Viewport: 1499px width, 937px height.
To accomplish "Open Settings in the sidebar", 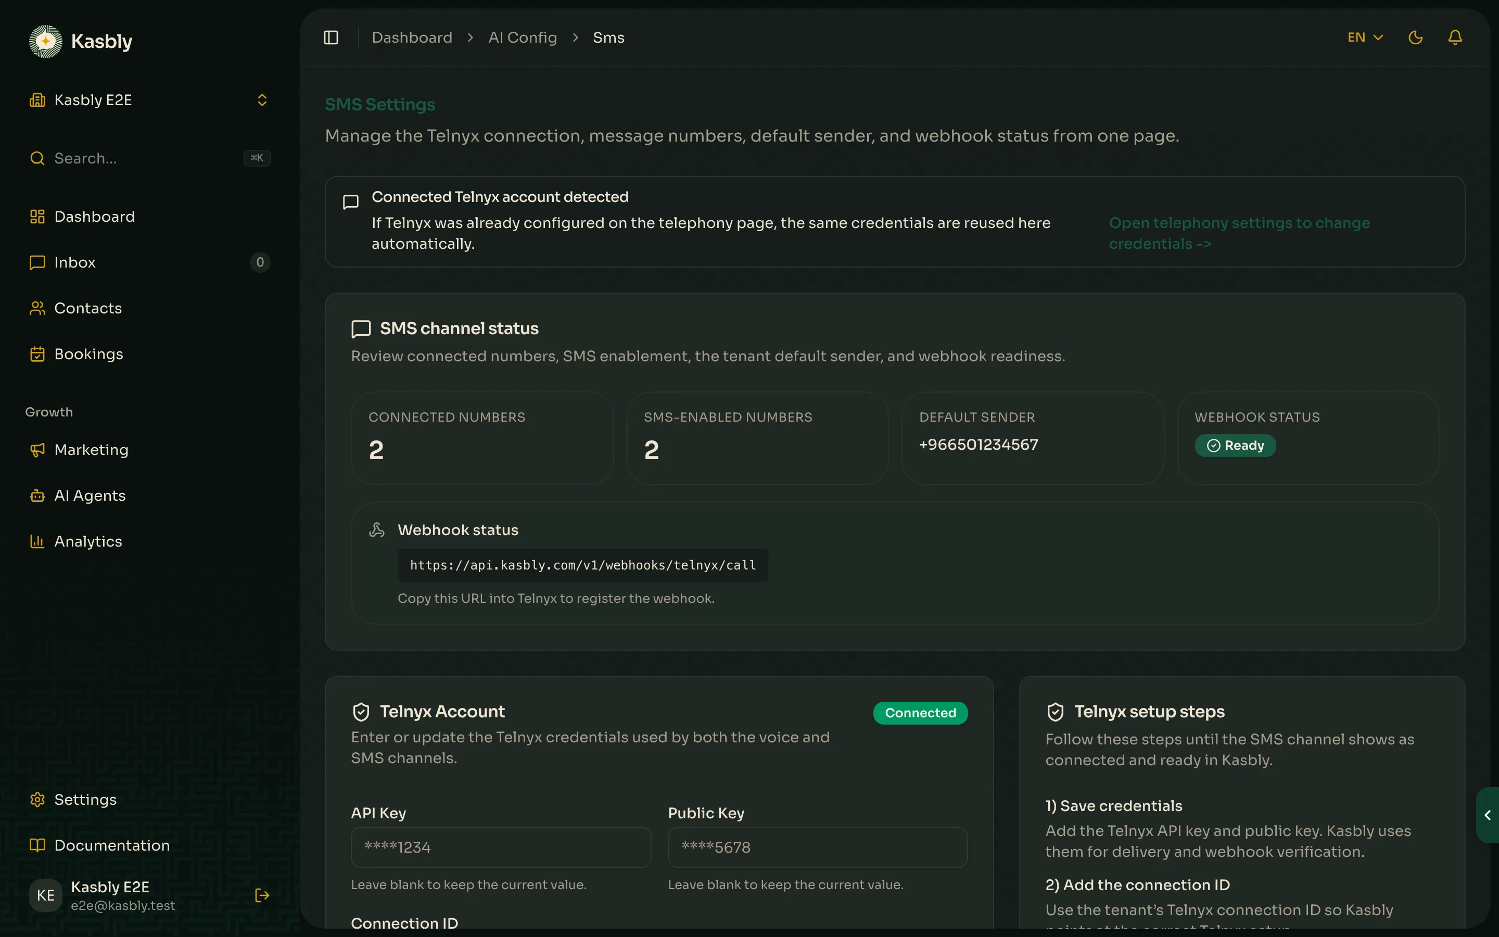I will point(149,800).
